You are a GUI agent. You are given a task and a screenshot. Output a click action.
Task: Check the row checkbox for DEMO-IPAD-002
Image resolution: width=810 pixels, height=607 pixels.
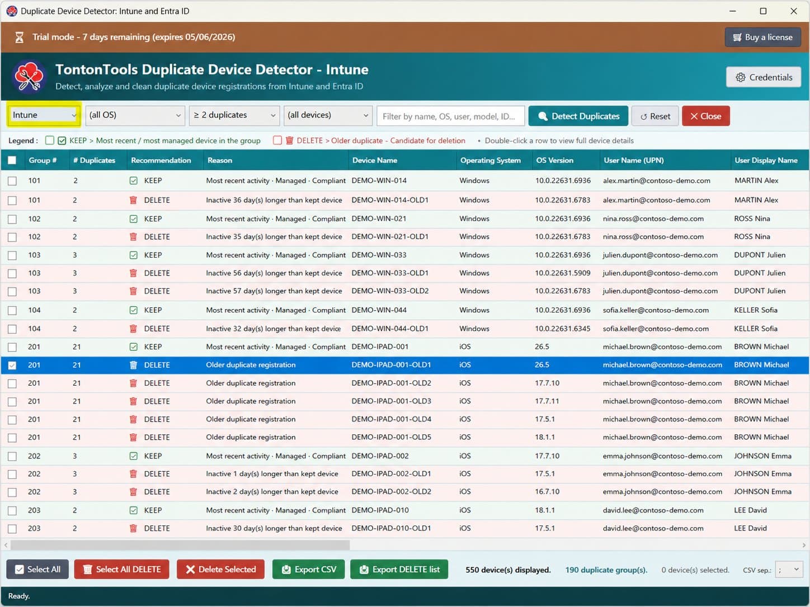pos(12,456)
